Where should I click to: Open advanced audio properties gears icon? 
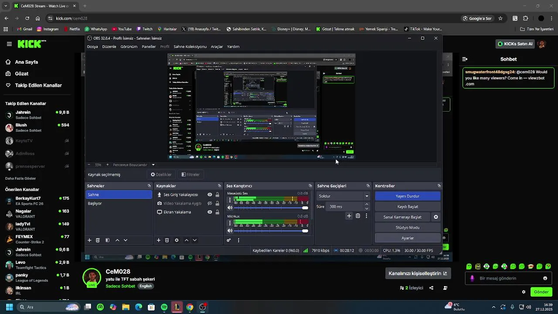[229, 240]
